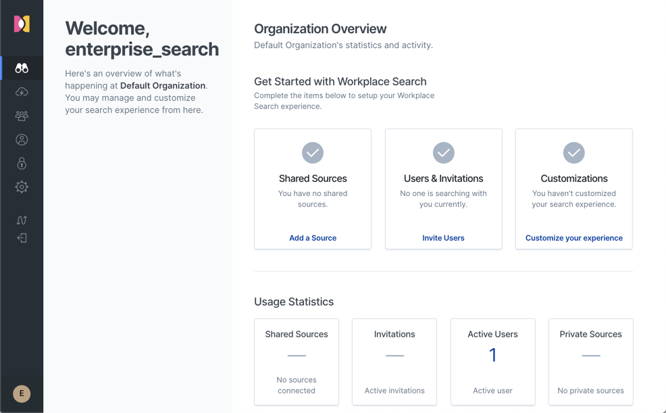Click the Get Started with Workplace Search heading

pos(340,82)
